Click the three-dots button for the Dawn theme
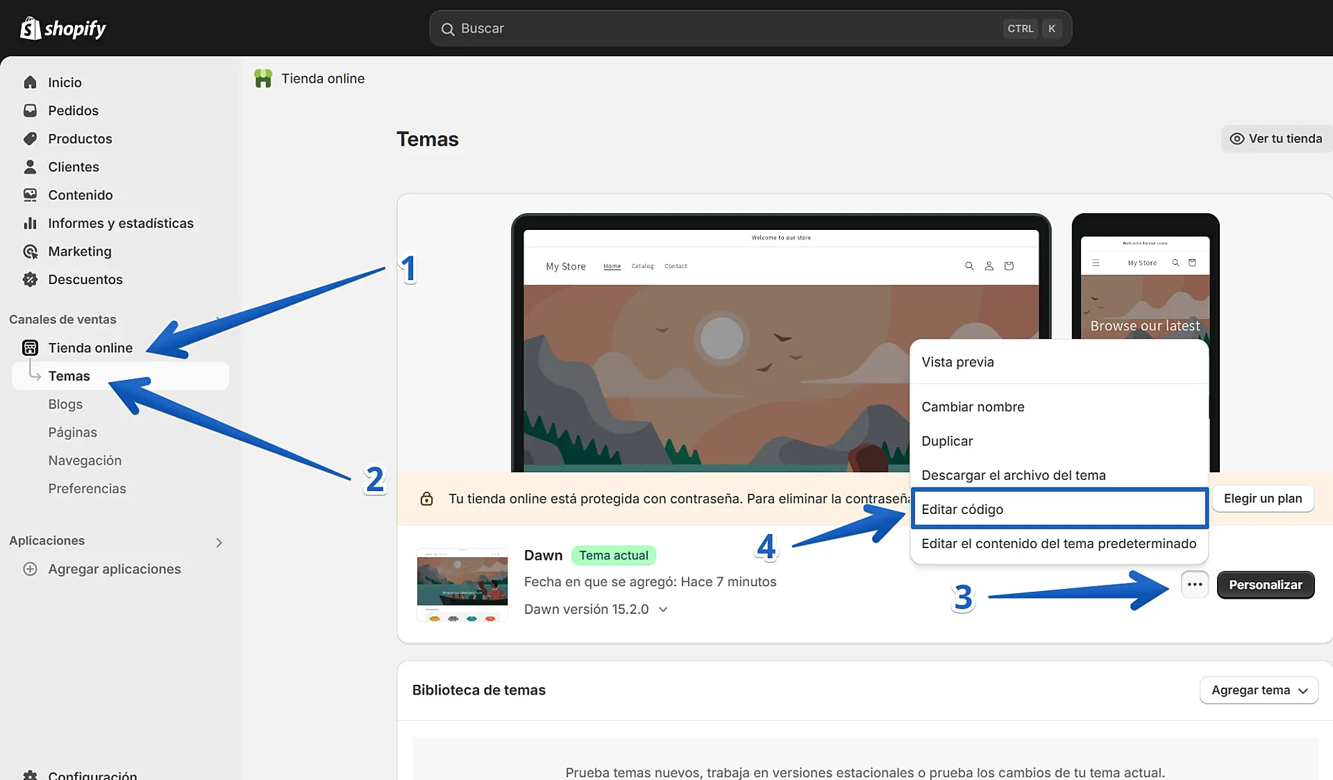 [1194, 585]
